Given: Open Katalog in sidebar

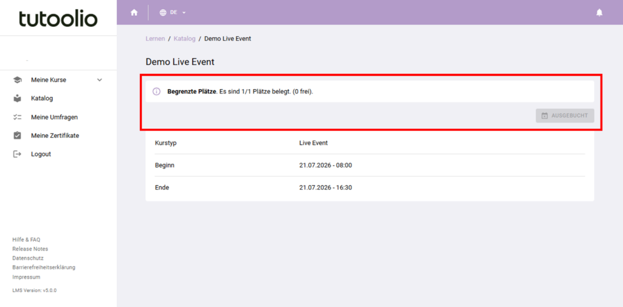Looking at the screenshot, I should tap(42, 98).
